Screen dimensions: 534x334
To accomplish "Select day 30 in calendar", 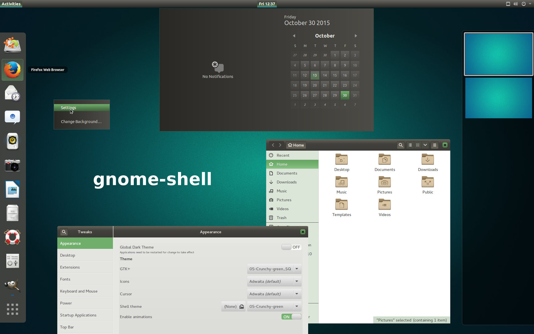I will (x=345, y=95).
